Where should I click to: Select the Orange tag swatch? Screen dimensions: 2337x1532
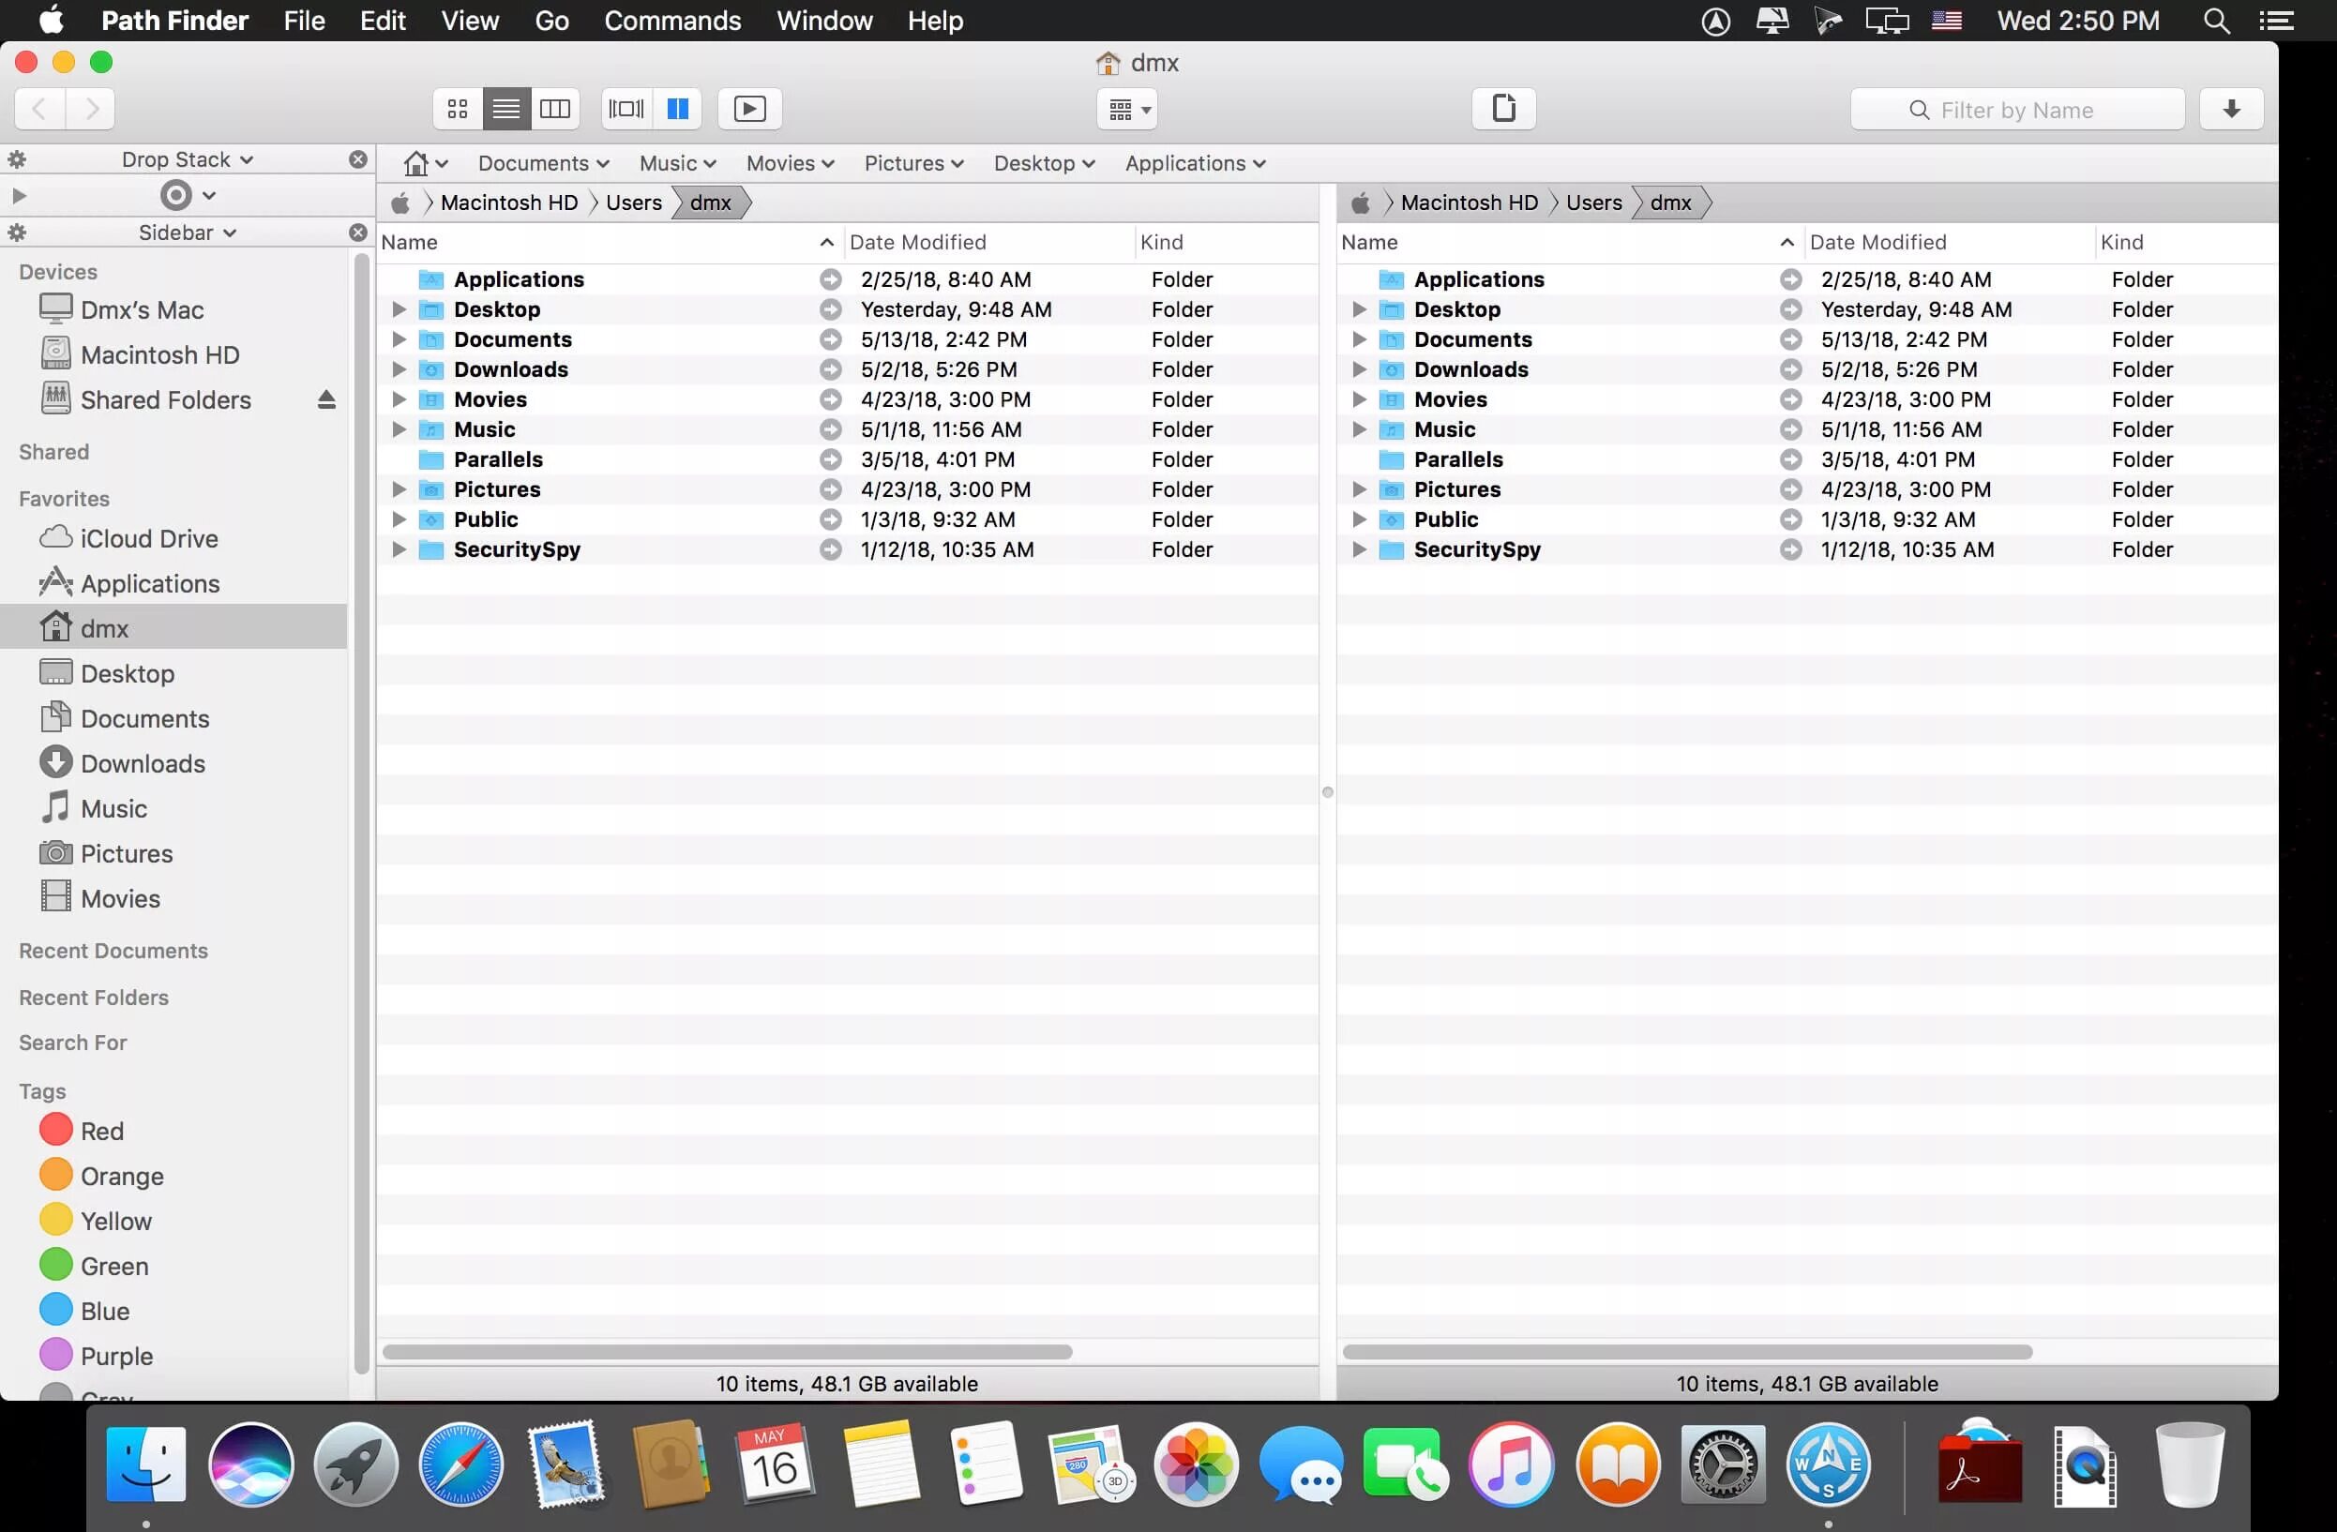click(x=56, y=1175)
